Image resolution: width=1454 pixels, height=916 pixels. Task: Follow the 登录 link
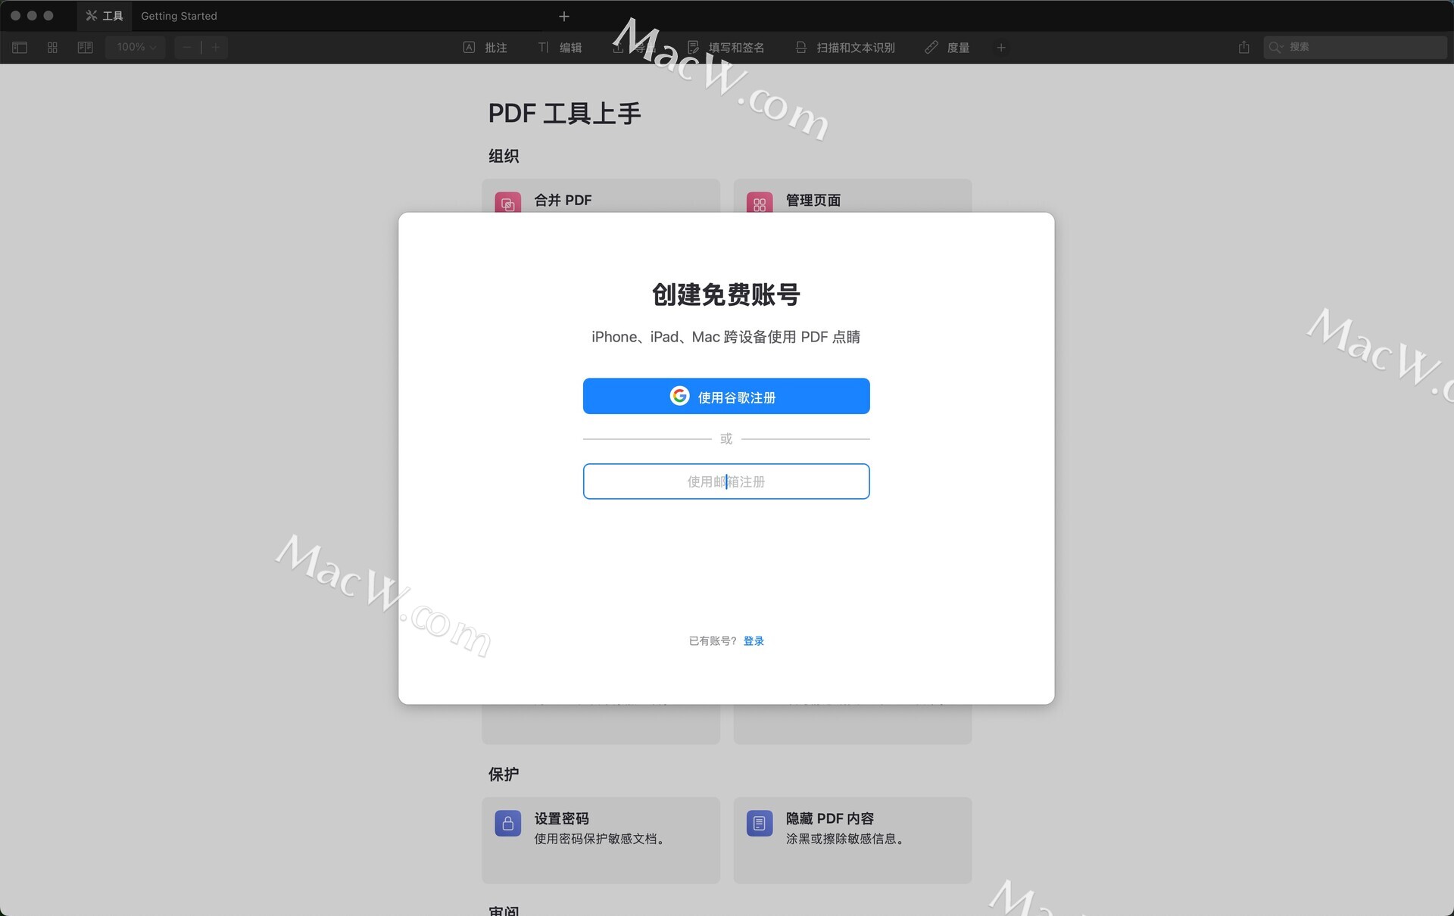754,641
